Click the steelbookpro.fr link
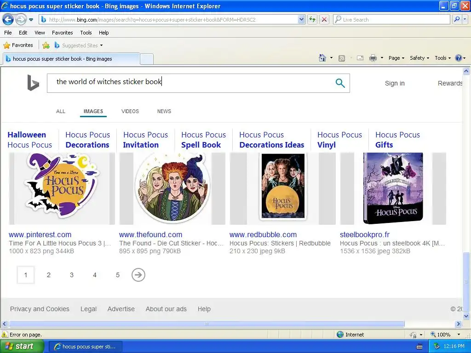Viewport: 471px width, 353px height. (365, 234)
